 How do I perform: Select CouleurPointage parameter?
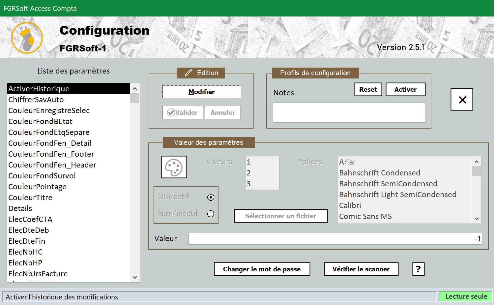tap(69, 187)
